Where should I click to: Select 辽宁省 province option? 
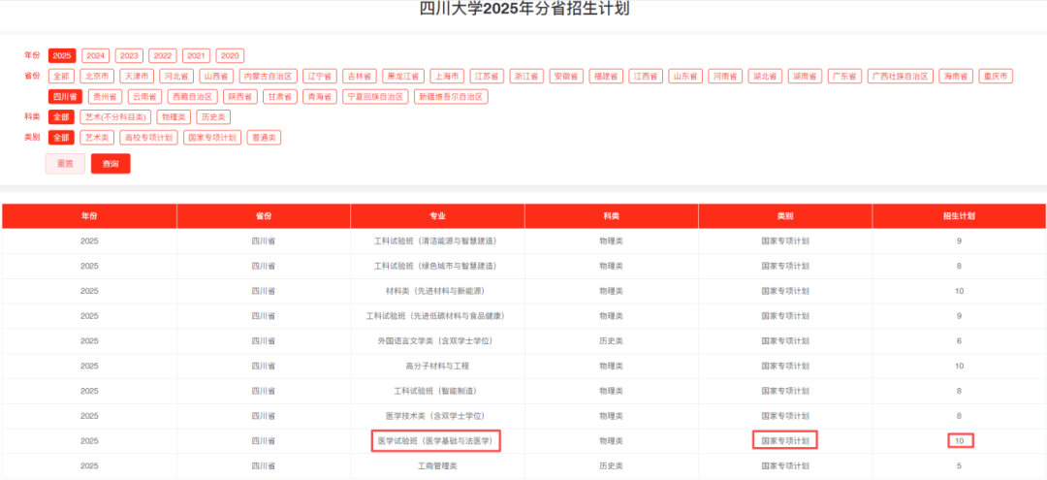click(x=320, y=76)
